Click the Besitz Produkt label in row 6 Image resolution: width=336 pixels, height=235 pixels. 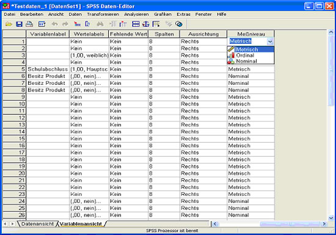48,76
